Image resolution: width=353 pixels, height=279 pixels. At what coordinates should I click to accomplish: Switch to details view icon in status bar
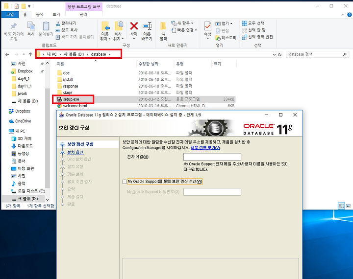(x=342, y=206)
